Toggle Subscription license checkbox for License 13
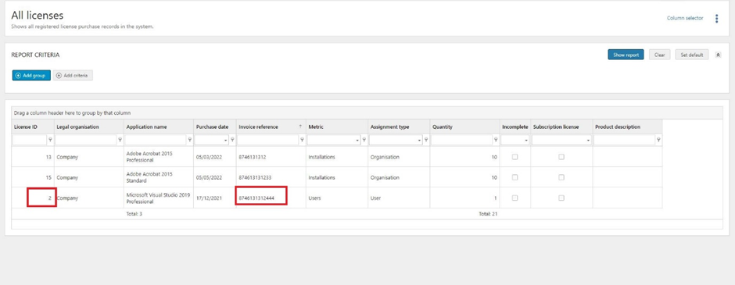This screenshot has width=735, height=285. pos(561,157)
